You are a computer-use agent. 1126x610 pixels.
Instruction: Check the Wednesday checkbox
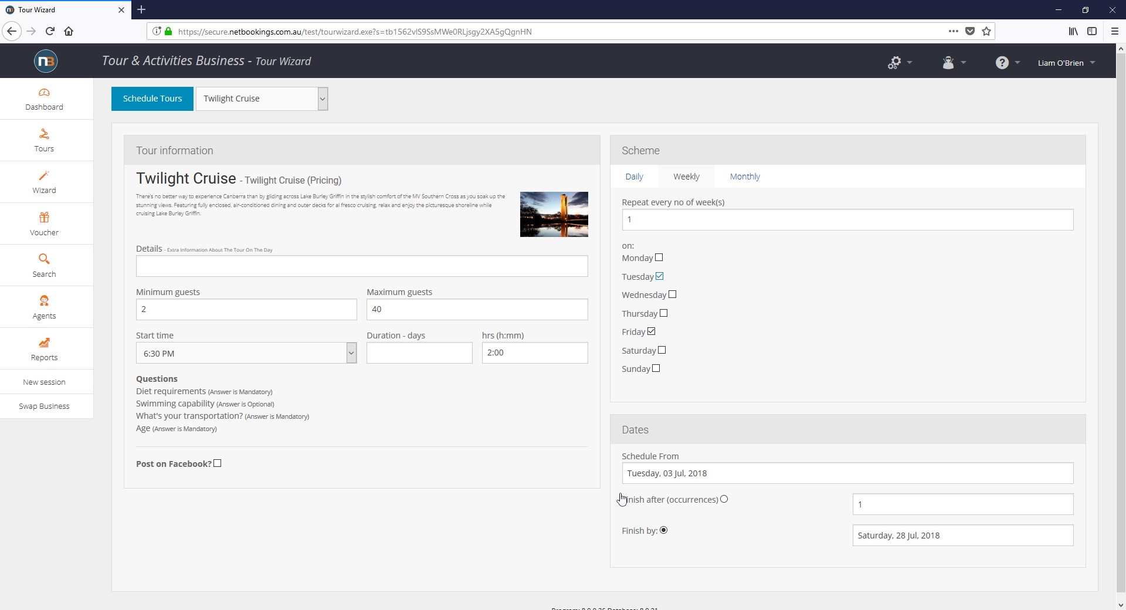[672, 294]
